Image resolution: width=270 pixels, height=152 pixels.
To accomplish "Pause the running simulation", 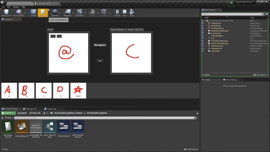I will (x=117, y=13).
